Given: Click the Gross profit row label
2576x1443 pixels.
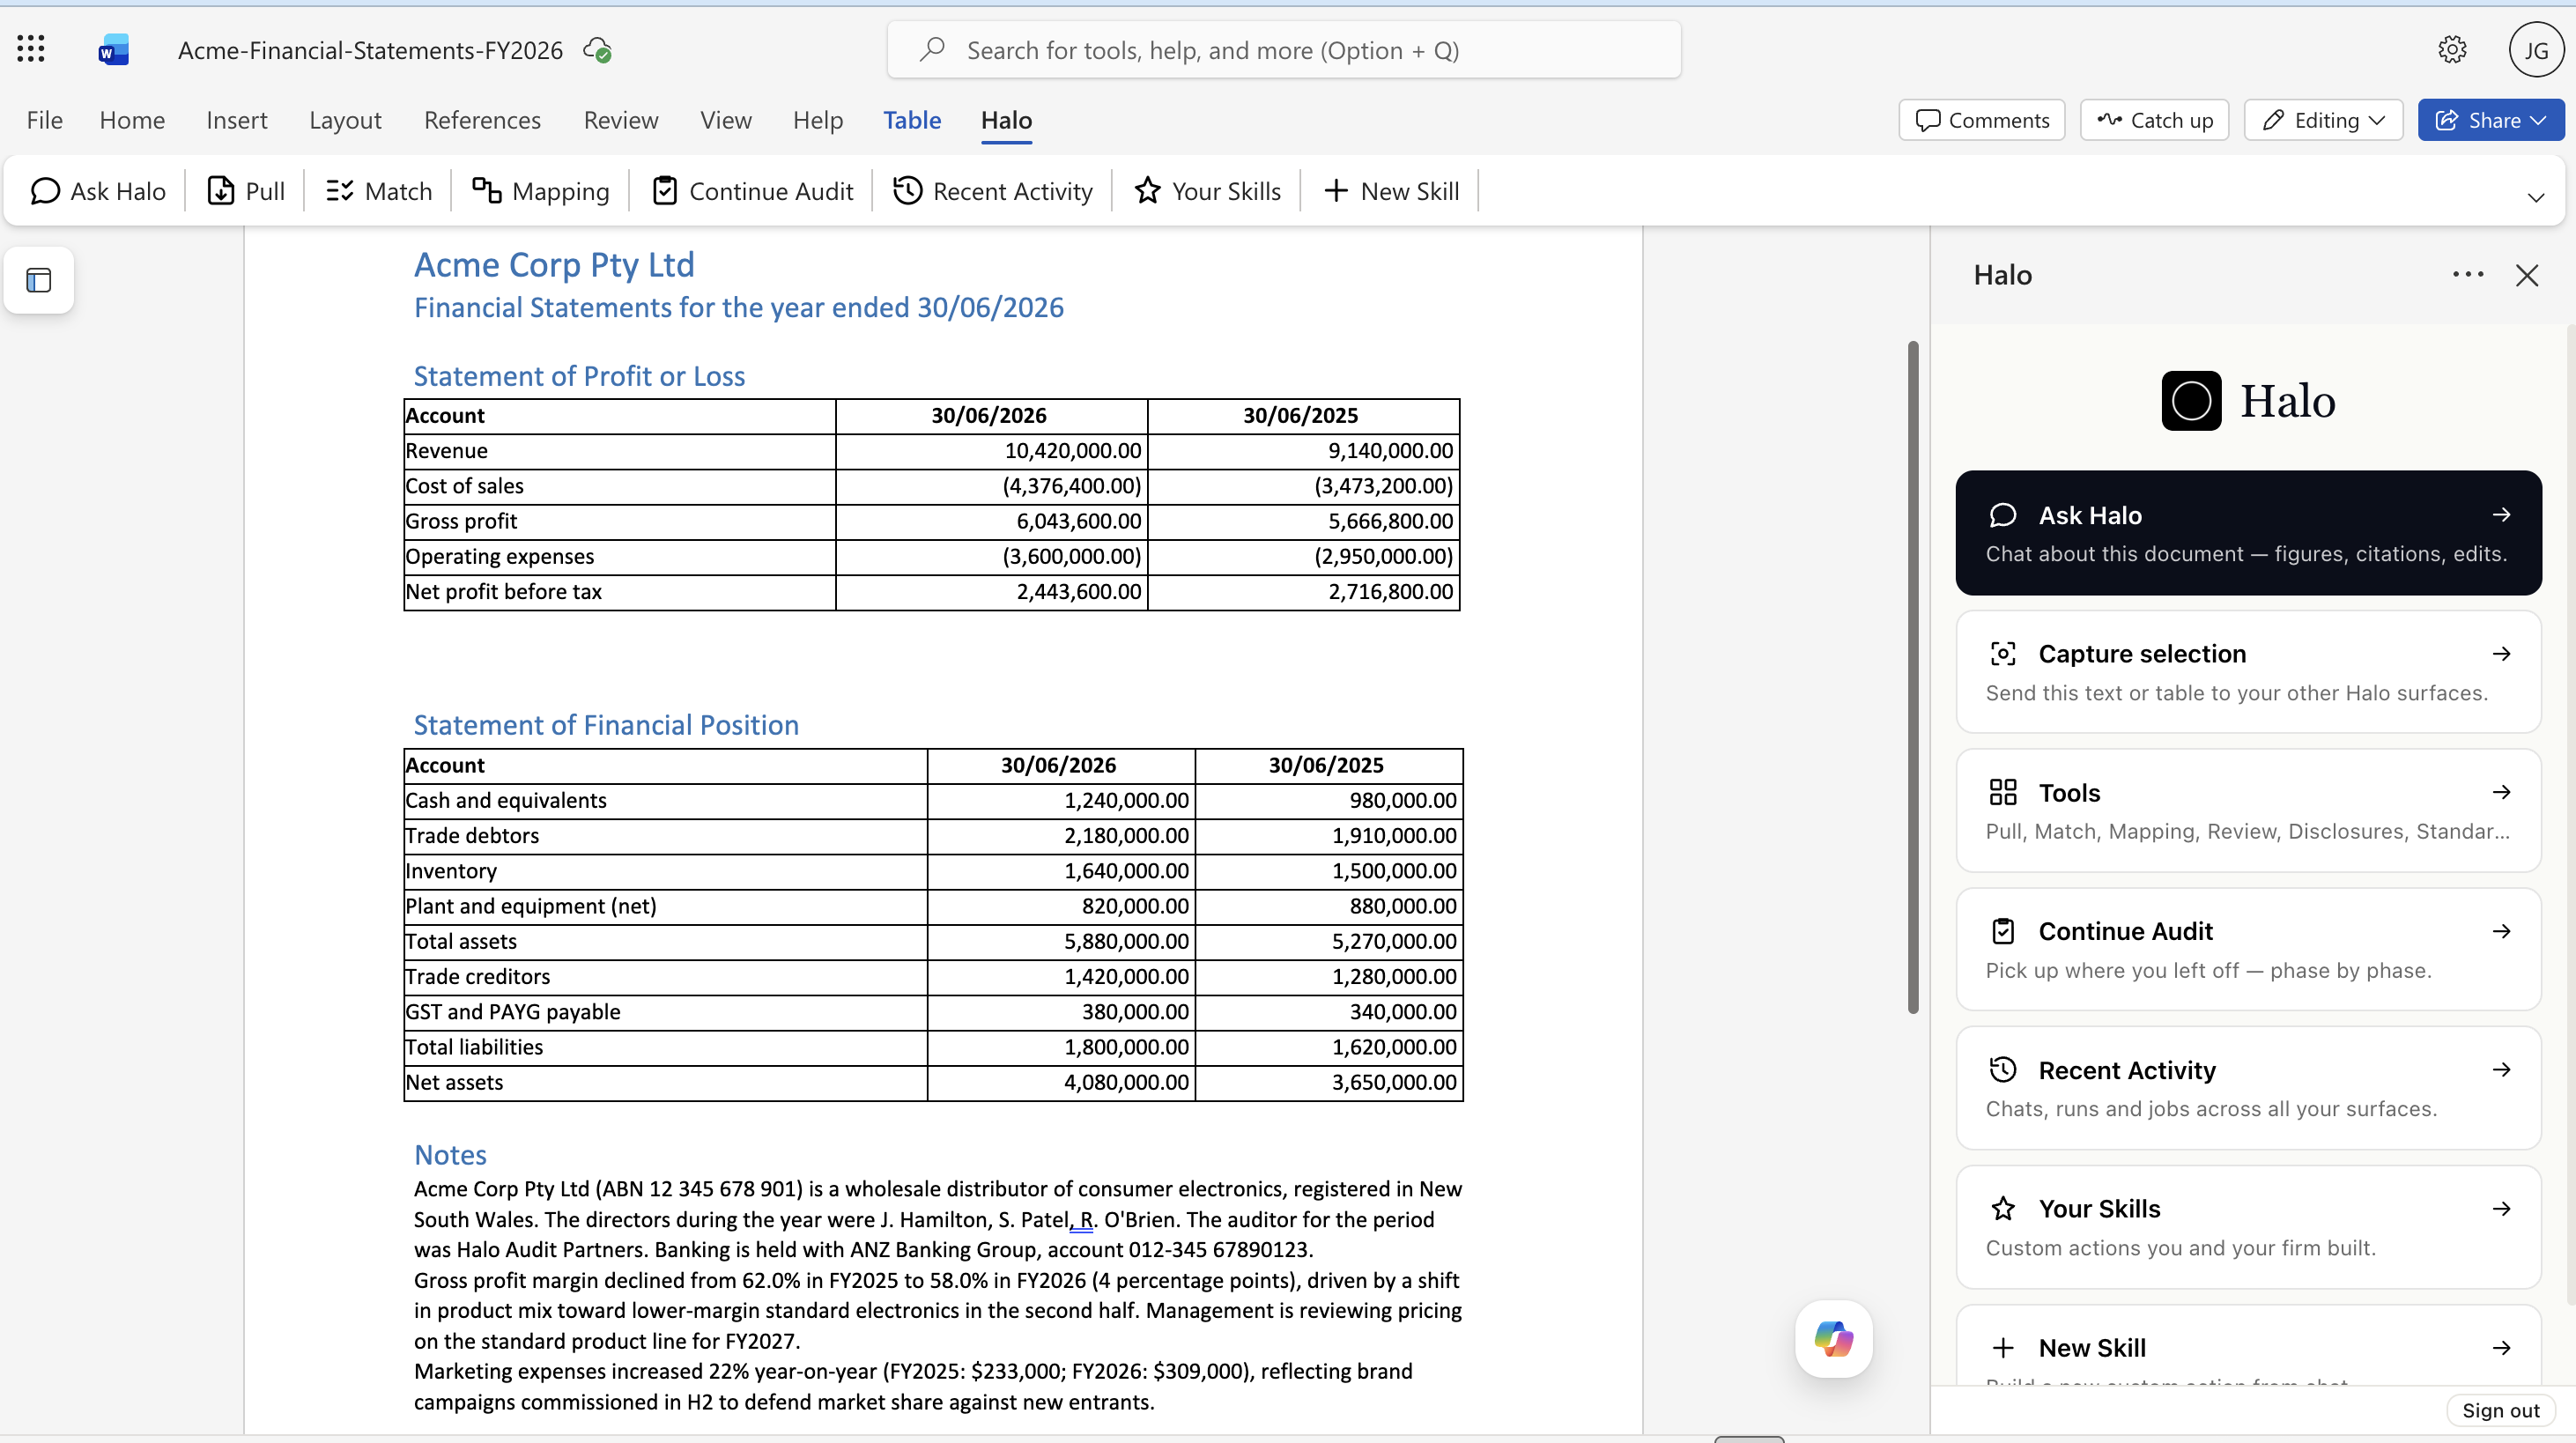Looking at the screenshot, I should 461,521.
